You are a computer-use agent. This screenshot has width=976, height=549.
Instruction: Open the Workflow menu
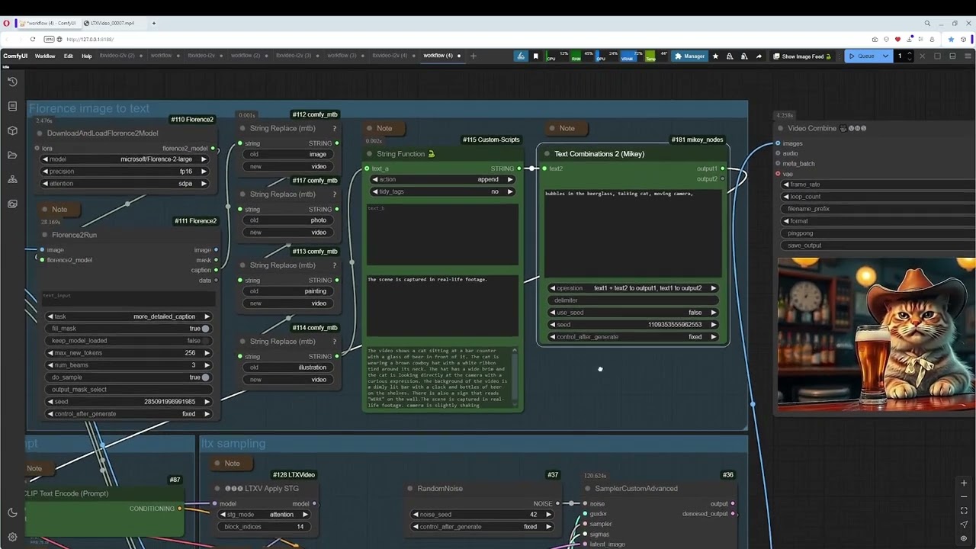[x=44, y=56]
